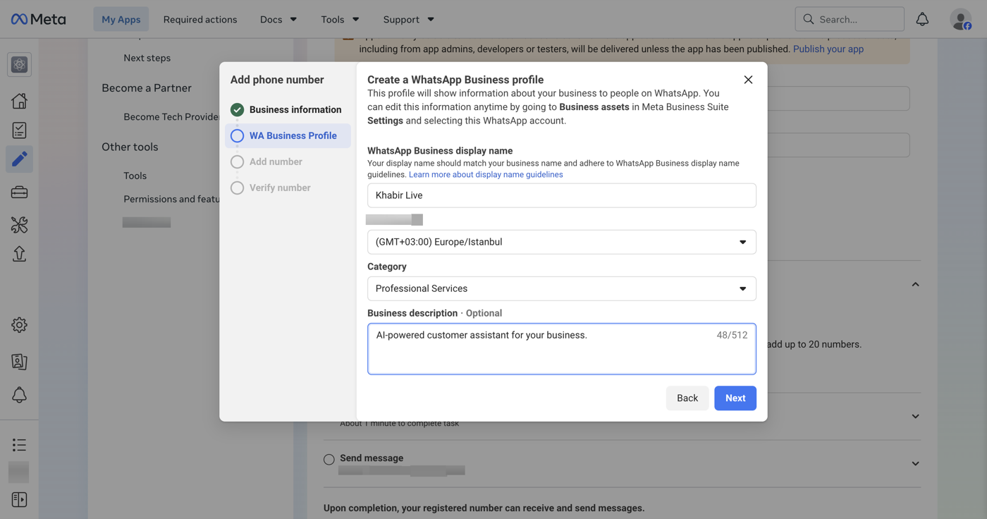This screenshot has width=987, height=519.
Task: Open Become Tech Provider menu item
Action: tap(171, 116)
